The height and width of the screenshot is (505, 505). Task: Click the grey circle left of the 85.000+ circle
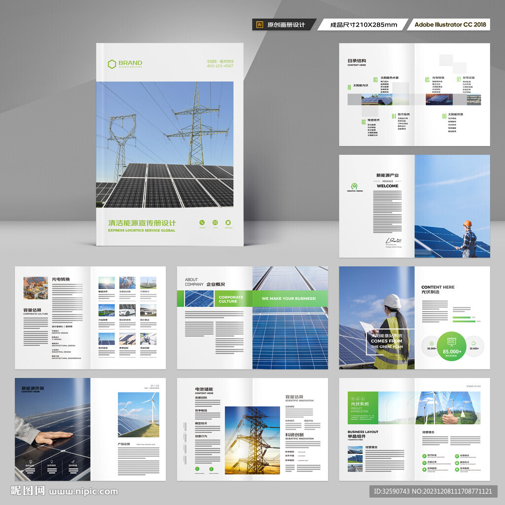[432, 346]
